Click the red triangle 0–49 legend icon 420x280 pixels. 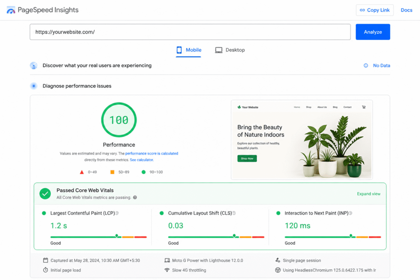(82, 172)
